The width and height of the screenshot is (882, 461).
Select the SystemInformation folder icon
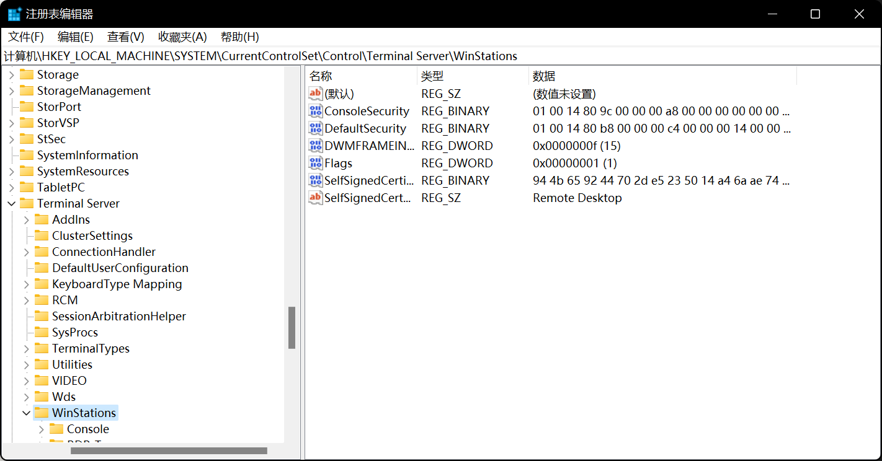pyautogui.click(x=27, y=155)
